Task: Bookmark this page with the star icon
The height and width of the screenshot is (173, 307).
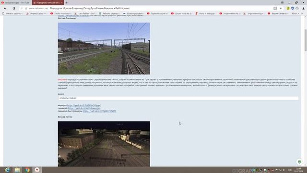Action: tap(281, 9)
